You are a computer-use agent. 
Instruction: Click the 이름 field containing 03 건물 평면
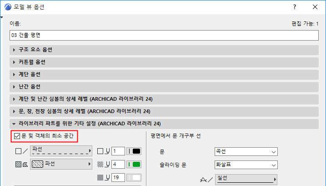164,35
